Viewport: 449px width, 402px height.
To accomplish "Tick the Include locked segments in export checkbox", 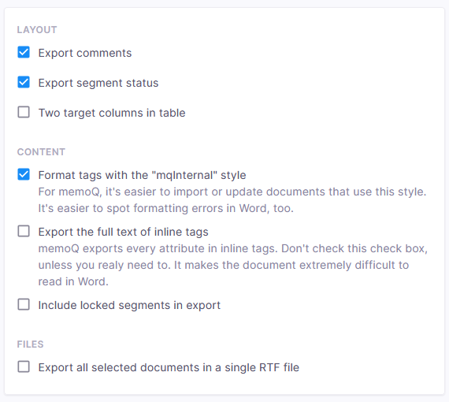I will coord(24,304).
